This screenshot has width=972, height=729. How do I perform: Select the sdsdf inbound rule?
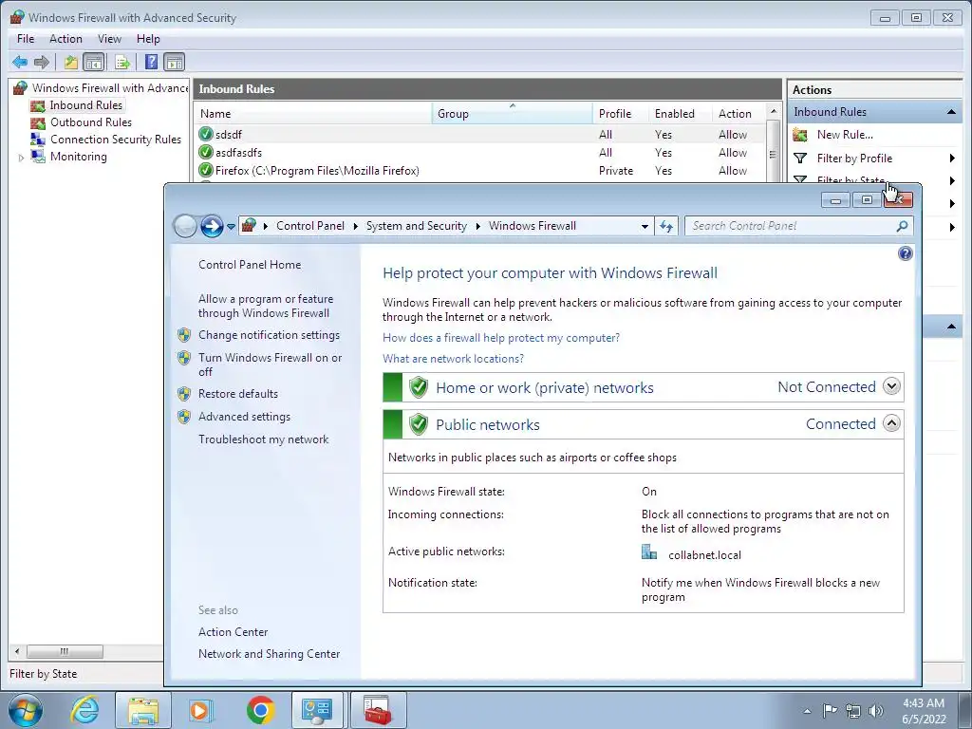point(480,135)
